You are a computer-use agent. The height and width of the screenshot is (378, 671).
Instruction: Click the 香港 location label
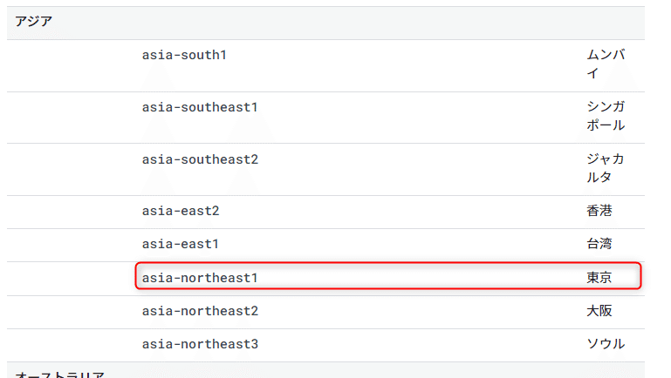(x=599, y=211)
